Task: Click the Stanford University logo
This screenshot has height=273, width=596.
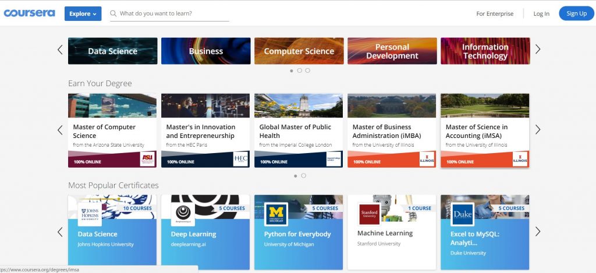Action: click(x=369, y=214)
